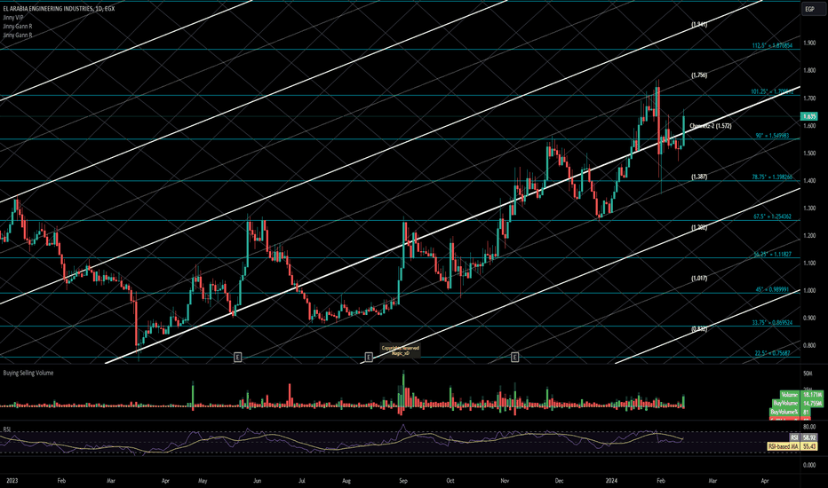The width and height of the screenshot is (828, 488).
Task: Click the Gann level 45° = 0.989991 label
Action: (x=772, y=289)
